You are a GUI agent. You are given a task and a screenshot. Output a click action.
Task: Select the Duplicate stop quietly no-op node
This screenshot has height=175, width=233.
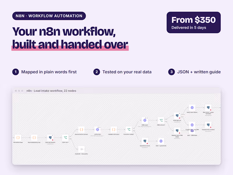[82, 149]
